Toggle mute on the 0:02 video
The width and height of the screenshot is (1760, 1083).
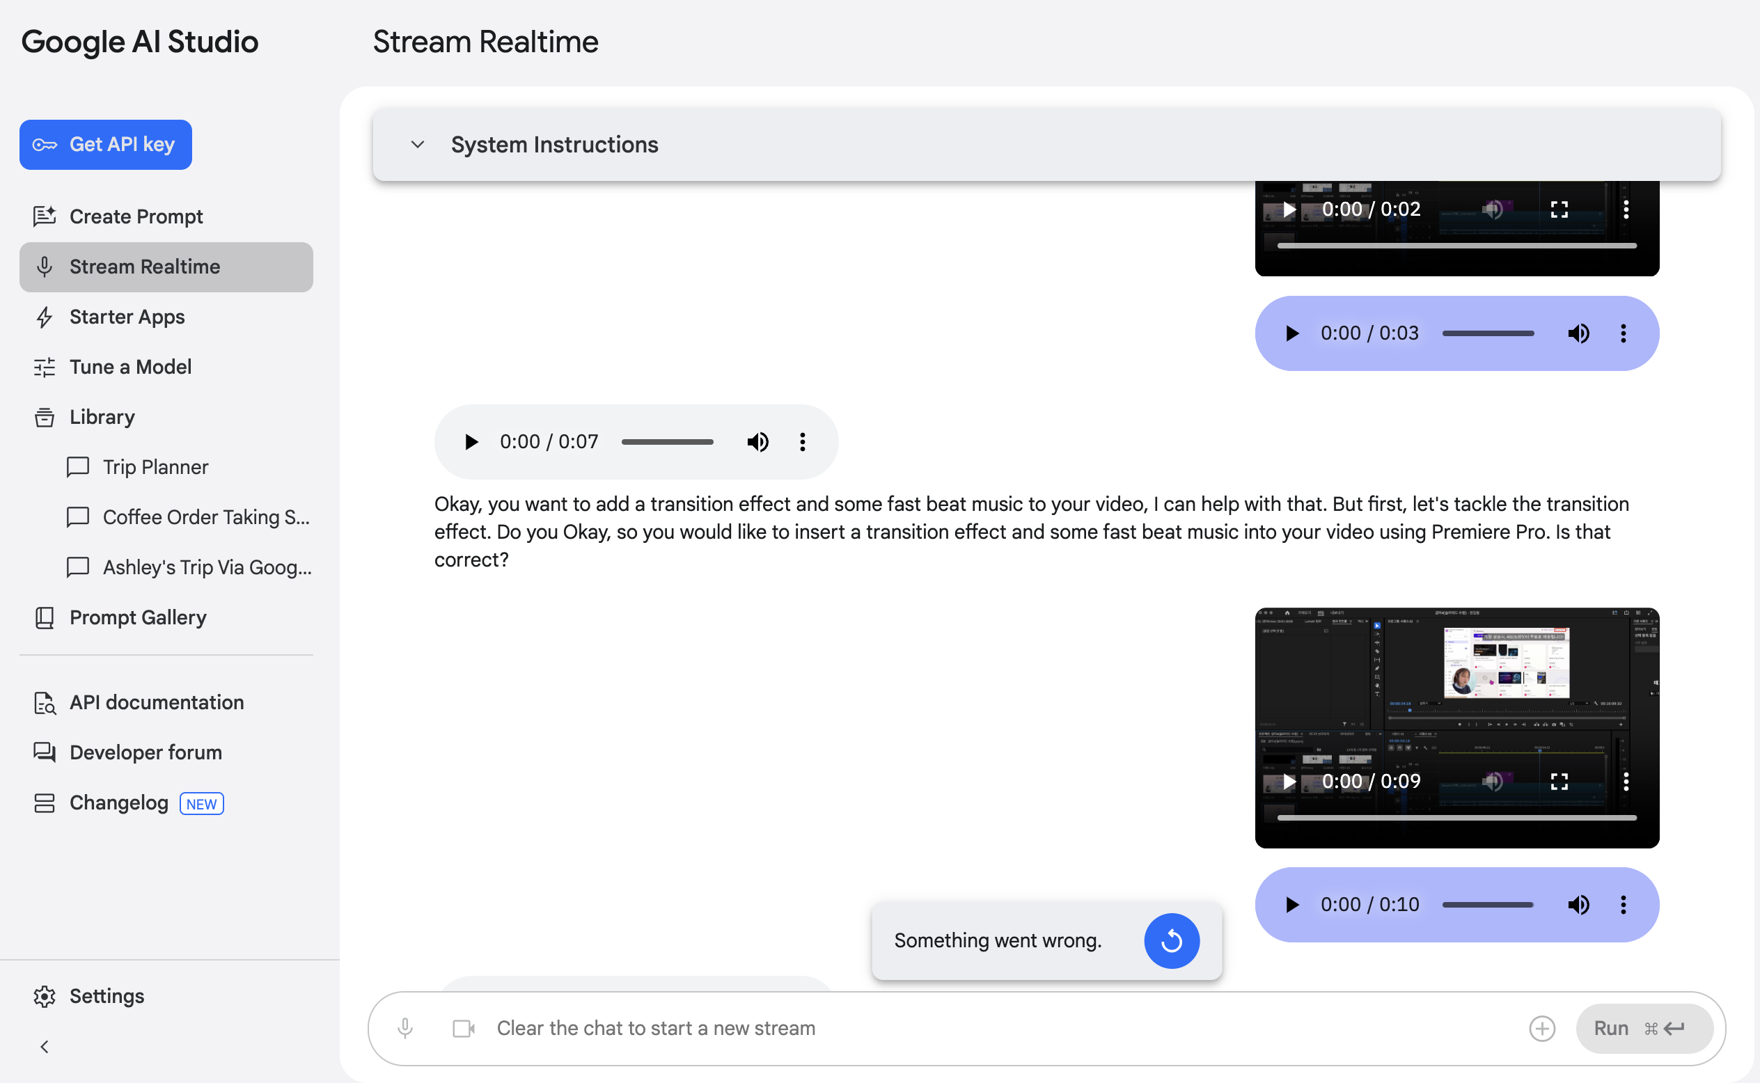(1493, 209)
